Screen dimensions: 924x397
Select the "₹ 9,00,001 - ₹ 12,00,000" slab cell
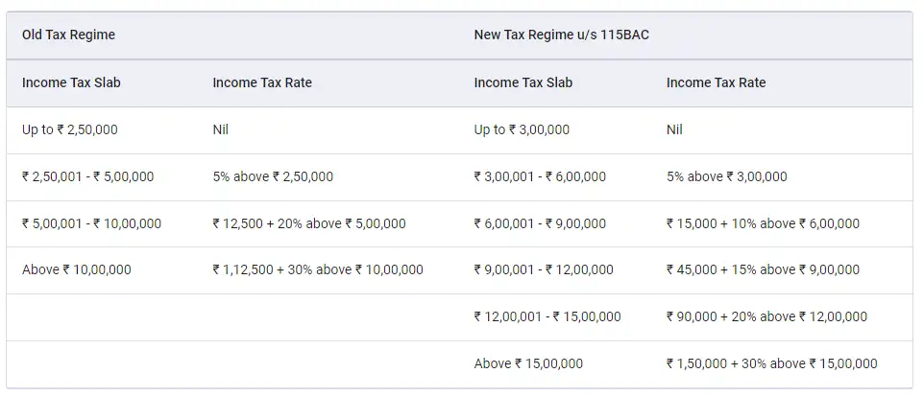tap(544, 269)
